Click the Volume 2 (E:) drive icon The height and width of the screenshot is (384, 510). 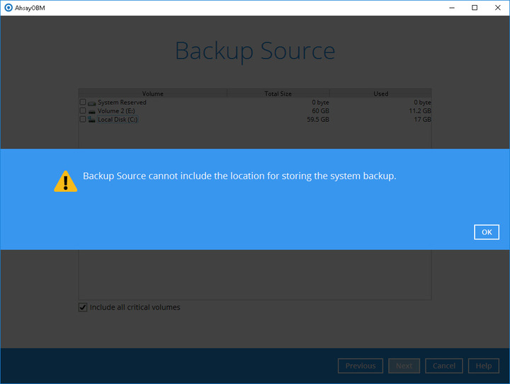(91, 111)
